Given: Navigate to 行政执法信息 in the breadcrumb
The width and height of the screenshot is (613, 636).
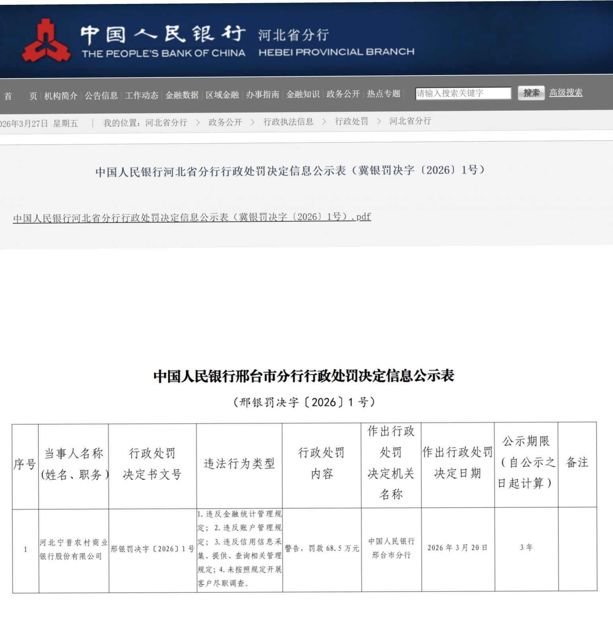Looking at the screenshot, I should 288,122.
